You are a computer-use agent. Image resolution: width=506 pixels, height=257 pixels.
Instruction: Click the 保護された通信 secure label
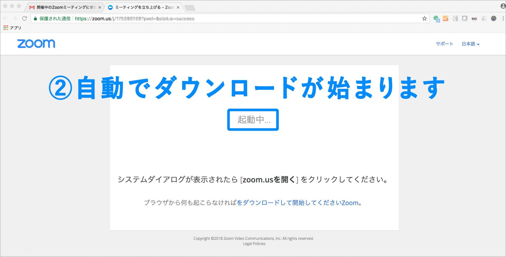[55, 18]
